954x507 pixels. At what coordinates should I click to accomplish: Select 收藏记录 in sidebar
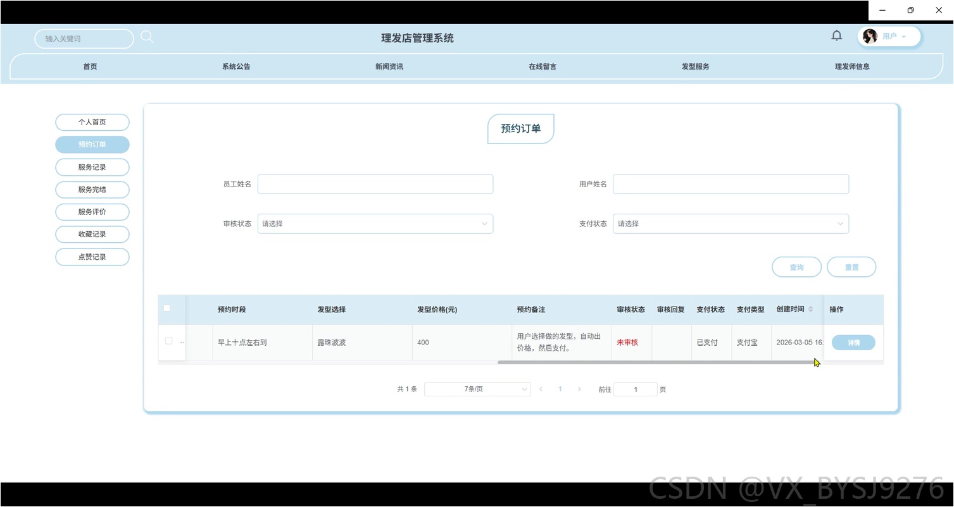coord(92,235)
